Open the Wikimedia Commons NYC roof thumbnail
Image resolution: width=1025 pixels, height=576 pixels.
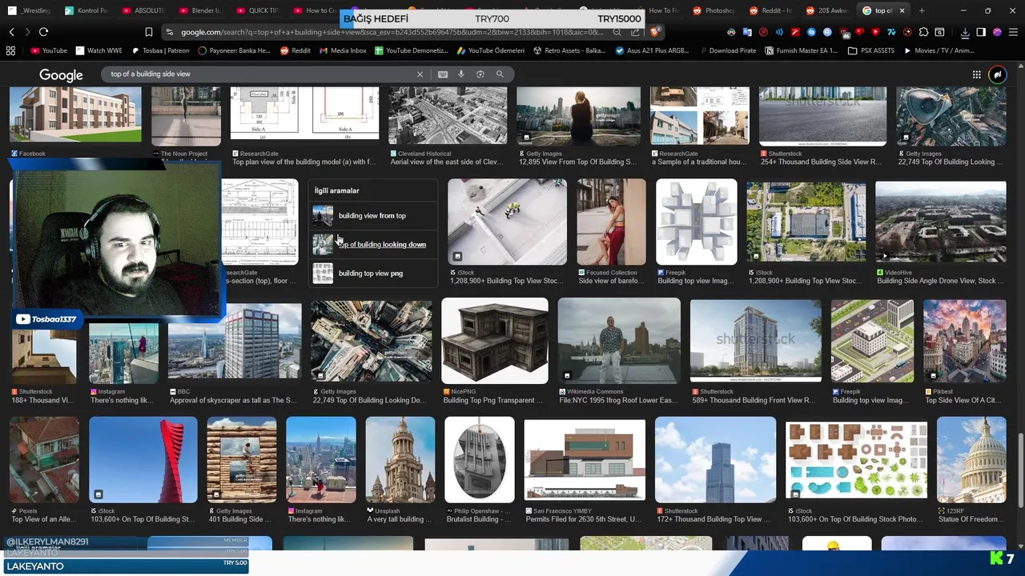(x=619, y=341)
